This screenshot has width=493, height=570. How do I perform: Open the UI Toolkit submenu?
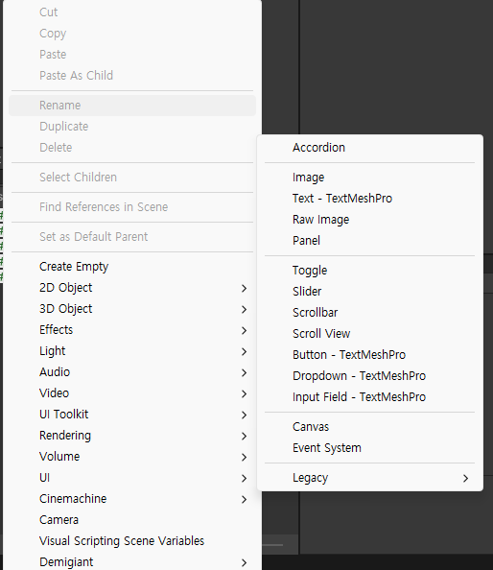(132, 414)
